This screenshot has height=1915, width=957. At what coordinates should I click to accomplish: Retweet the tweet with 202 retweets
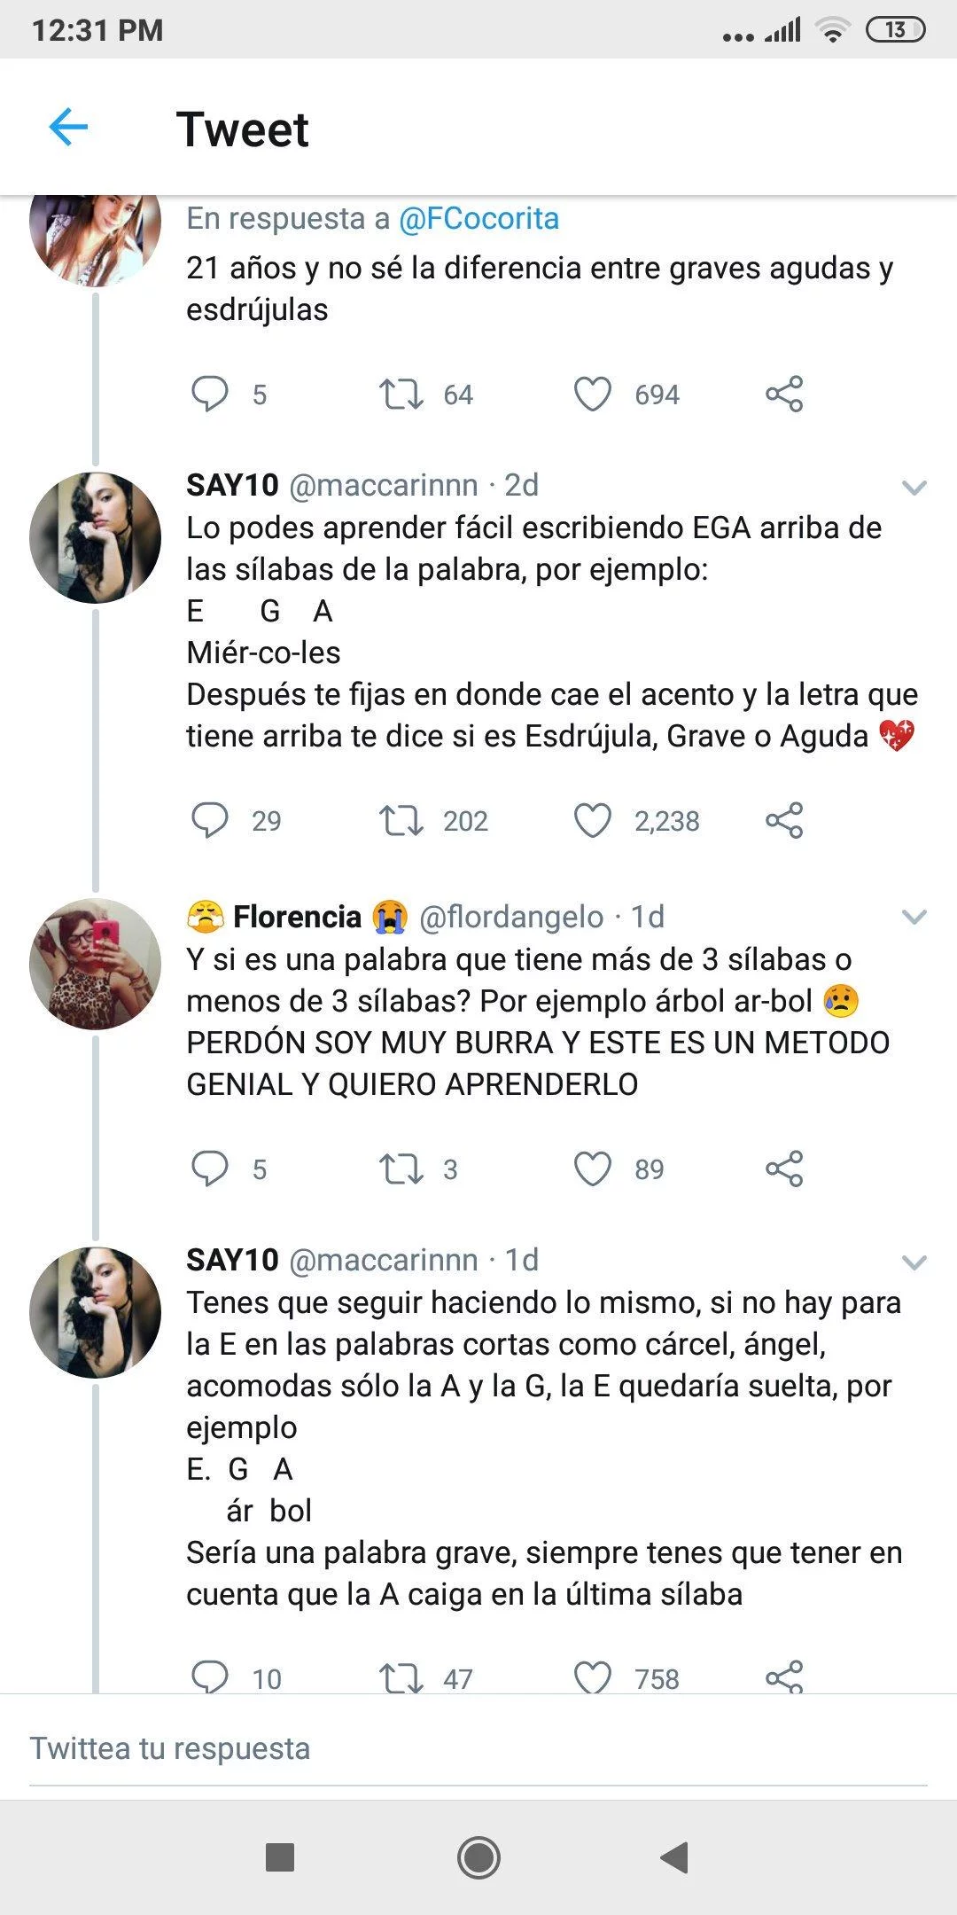point(401,820)
